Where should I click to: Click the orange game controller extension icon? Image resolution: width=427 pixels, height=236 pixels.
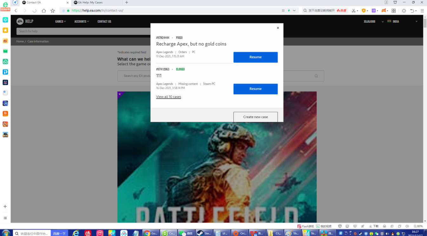click(384, 10)
